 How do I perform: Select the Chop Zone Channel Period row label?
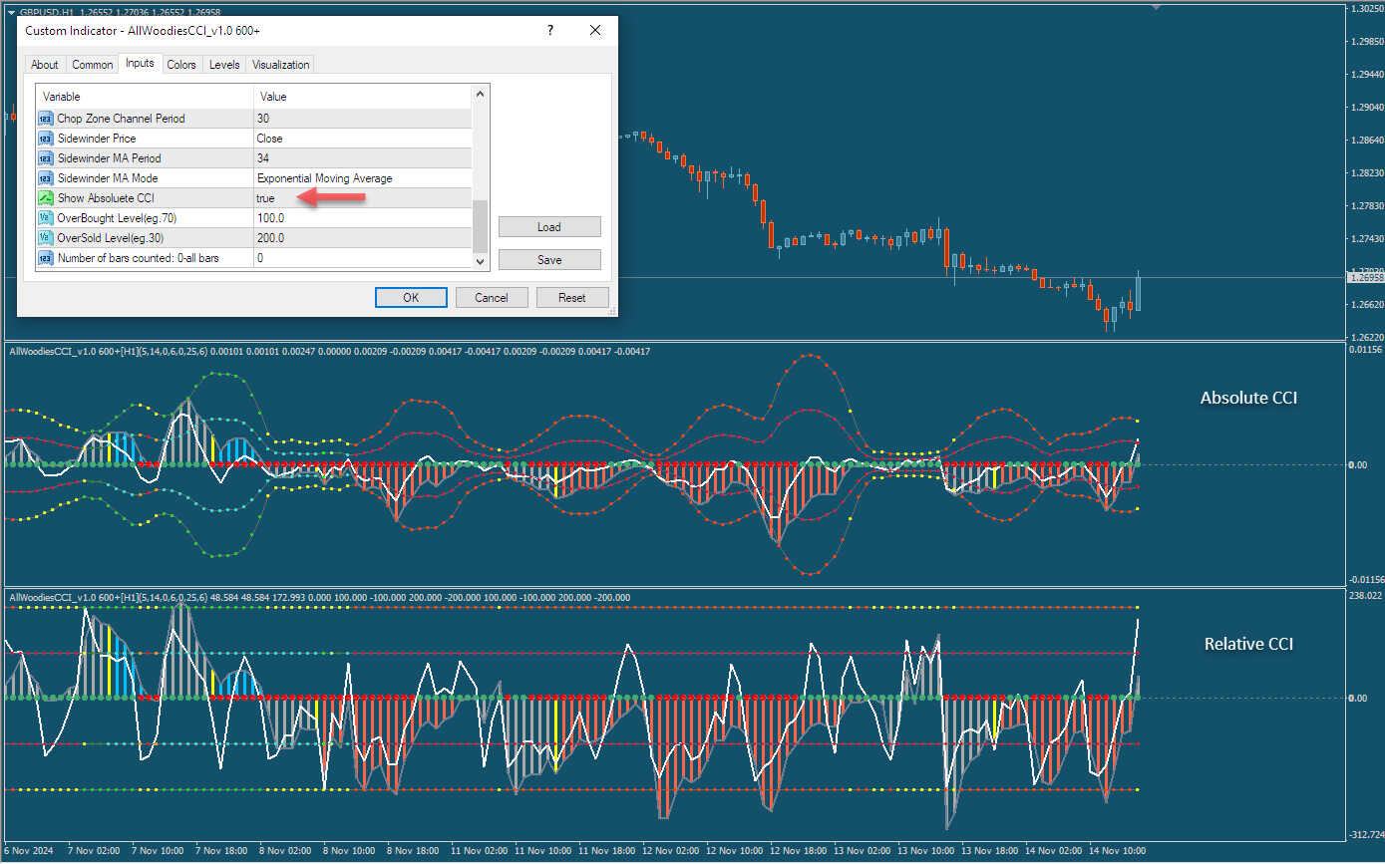tap(121, 119)
